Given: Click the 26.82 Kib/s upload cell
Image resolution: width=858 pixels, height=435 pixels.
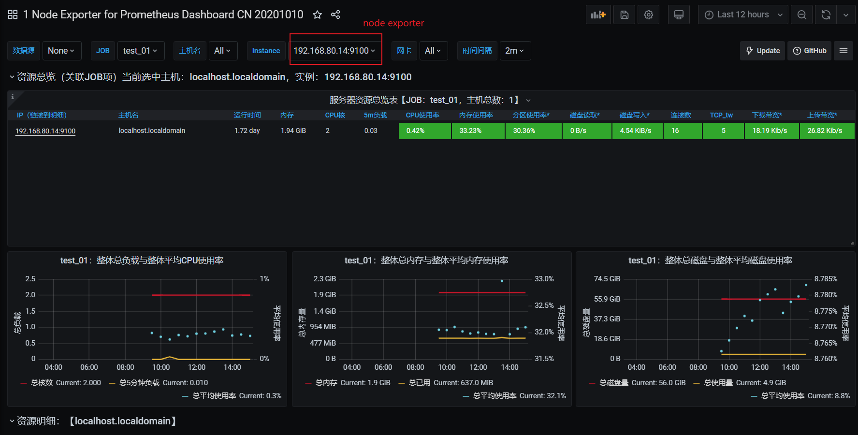Looking at the screenshot, I should pos(827,131).
